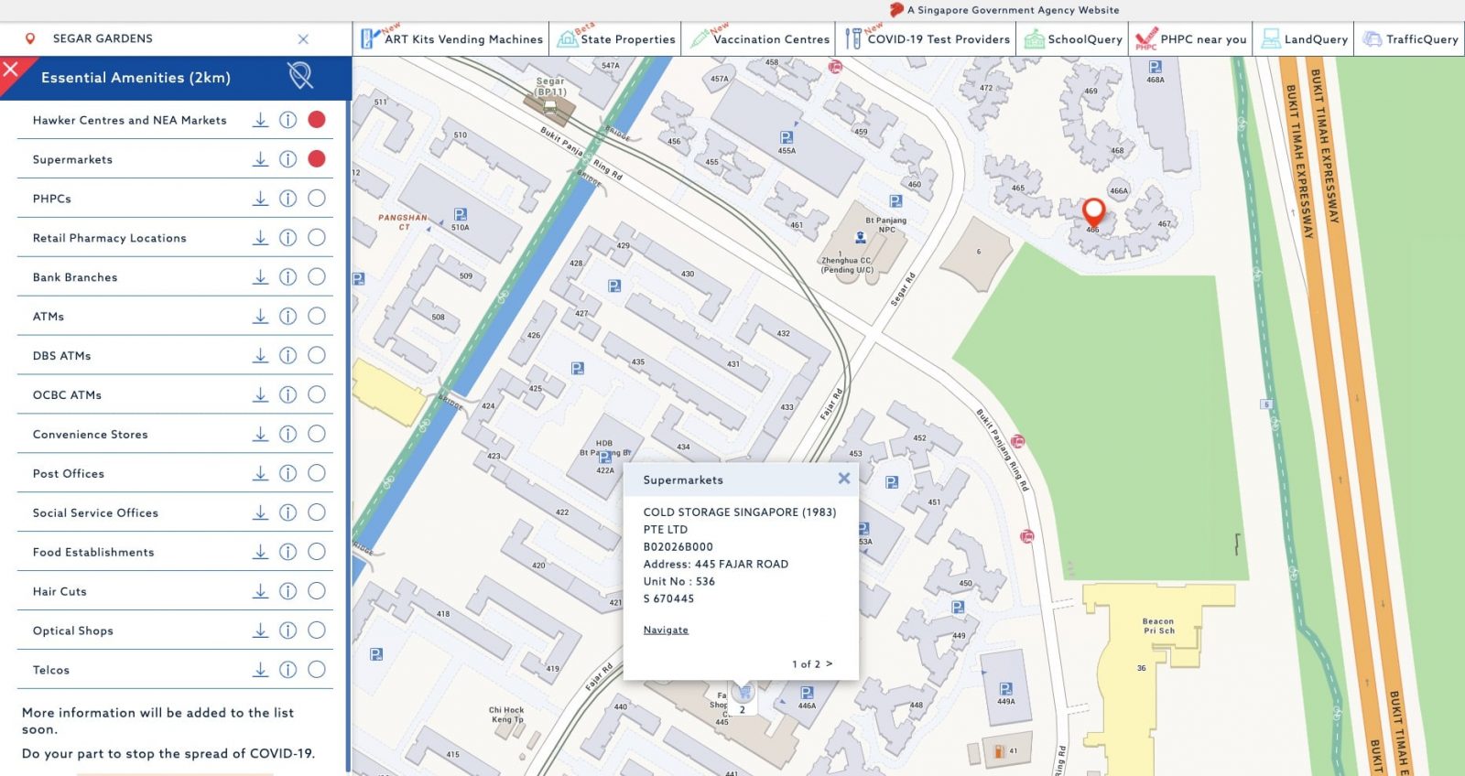Go to next supermarket result arrow
This screenshot has width=1465, height=776.
click(x=830, y=663)
